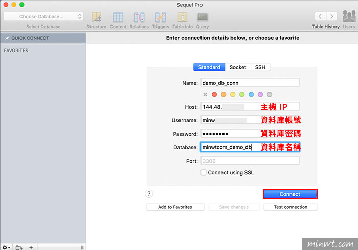Go forward in Table History

[x=331, y=16]
